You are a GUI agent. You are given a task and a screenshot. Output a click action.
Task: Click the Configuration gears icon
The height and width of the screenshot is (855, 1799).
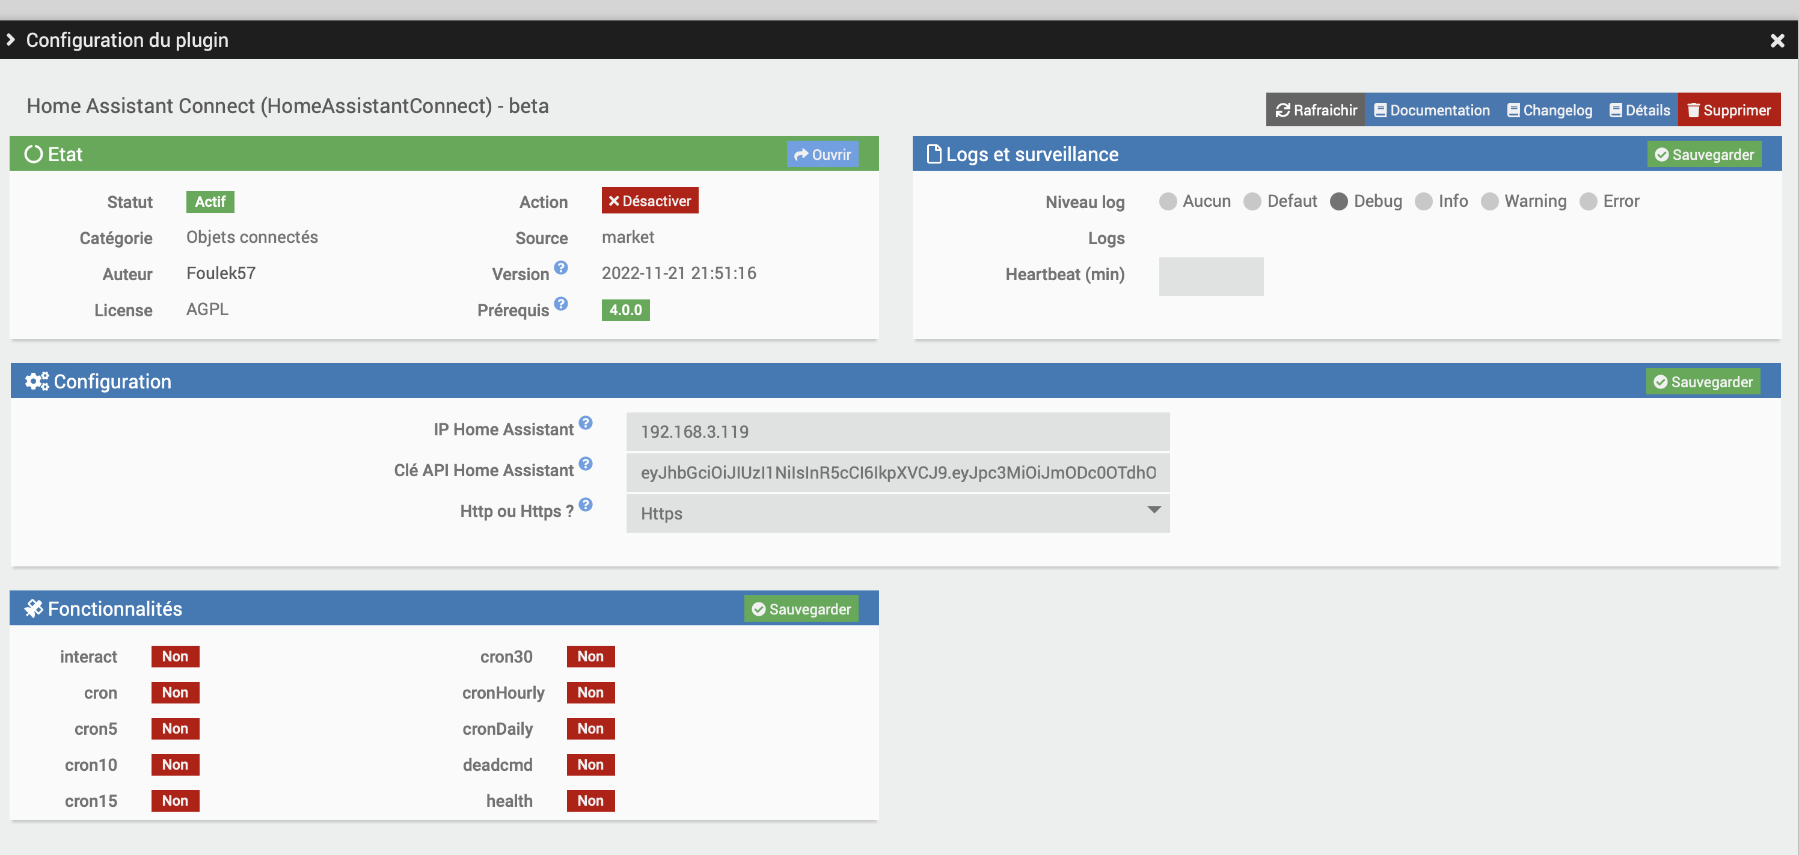click(37, 381)
